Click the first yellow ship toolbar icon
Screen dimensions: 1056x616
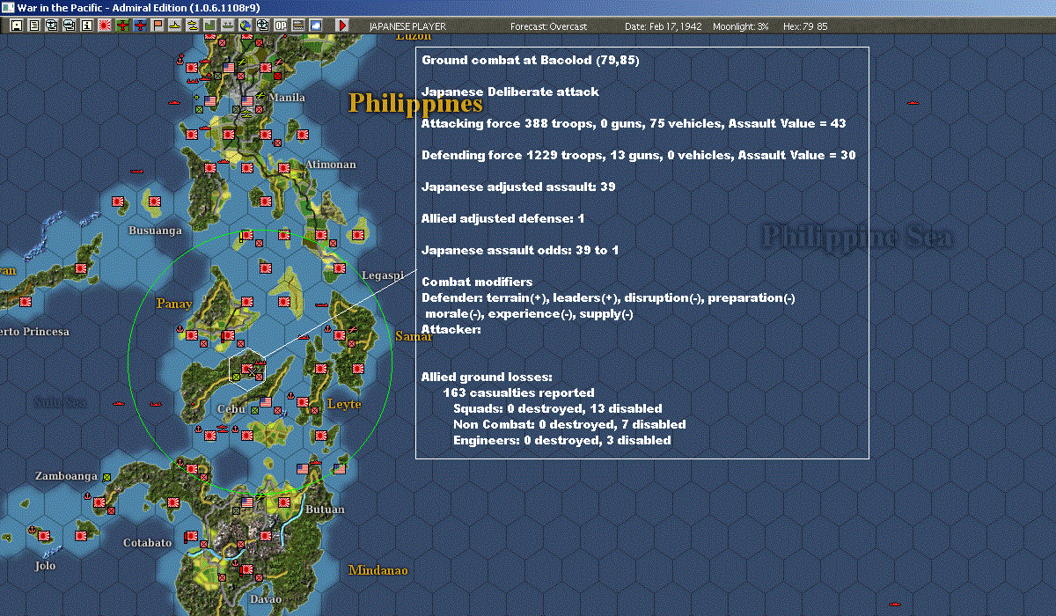coord(175,26)
